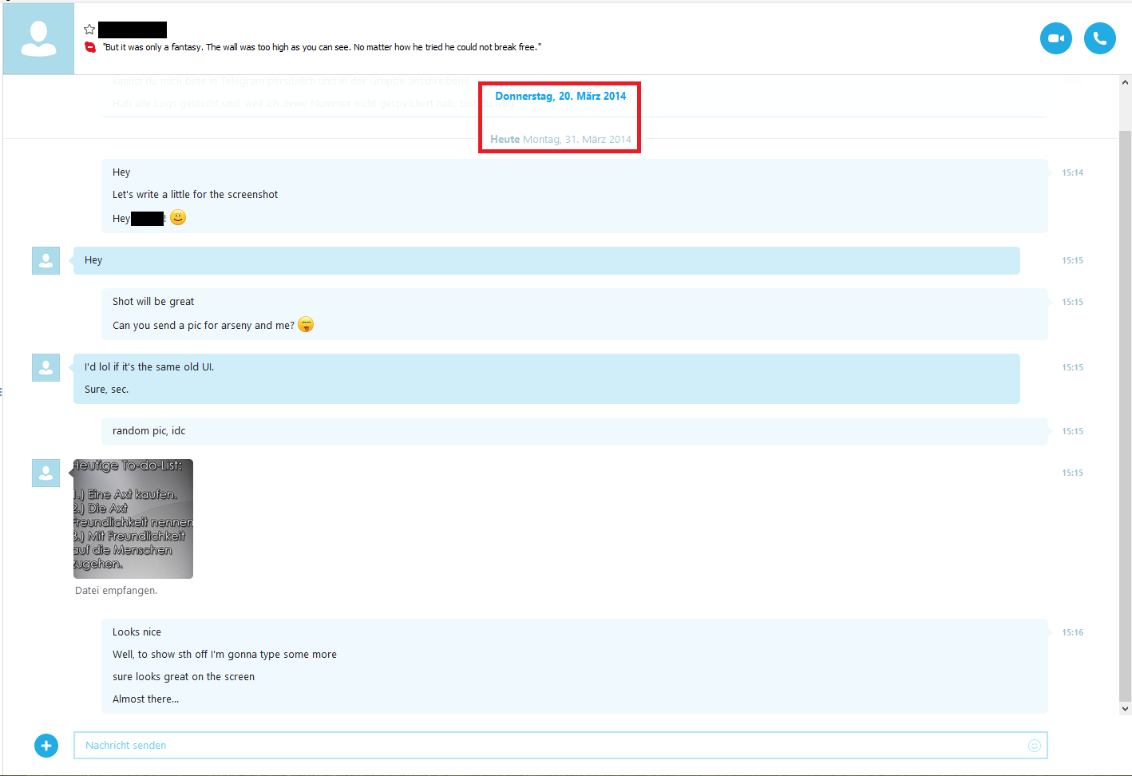1132x776 pixels.
Task: Focus the 'Nachricht senden' message input
Action: click(551, 746)
